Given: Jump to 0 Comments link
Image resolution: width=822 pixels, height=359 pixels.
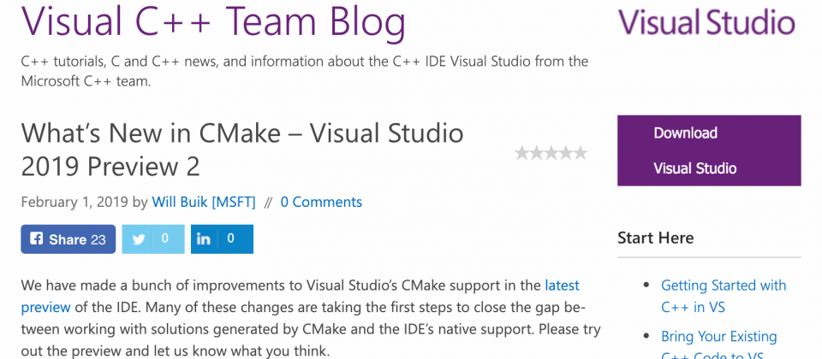Looking at the screenshot, I should pos(321,202).
